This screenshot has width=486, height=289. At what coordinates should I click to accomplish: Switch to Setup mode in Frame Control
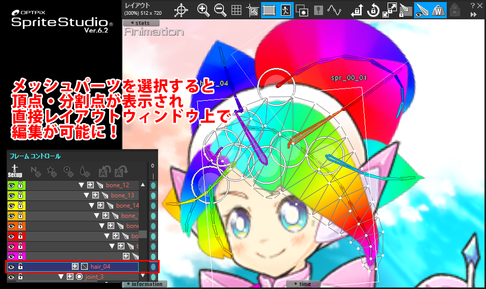coord(15,171)
